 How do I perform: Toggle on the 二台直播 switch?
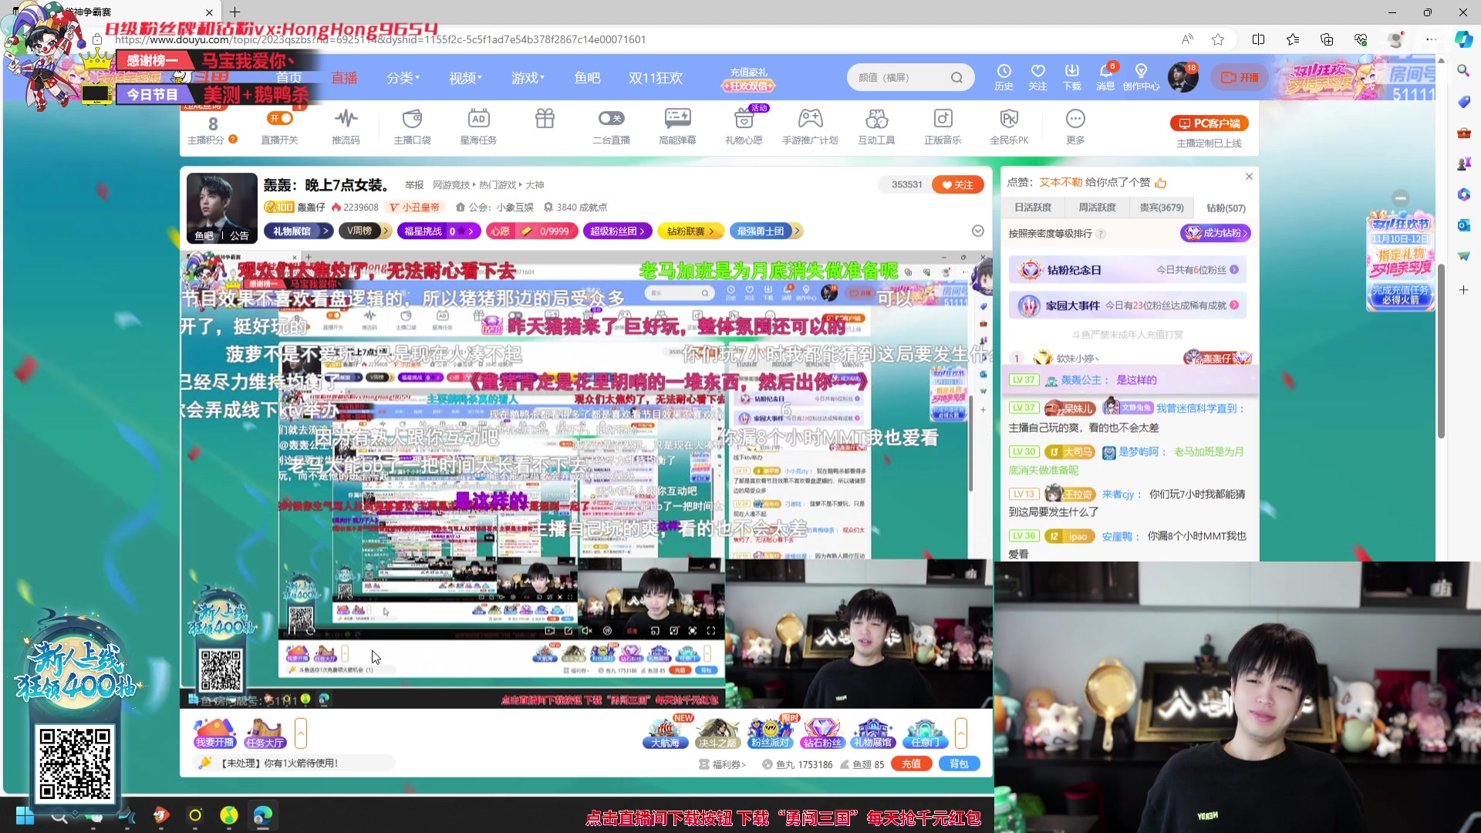tap(611, 118)
